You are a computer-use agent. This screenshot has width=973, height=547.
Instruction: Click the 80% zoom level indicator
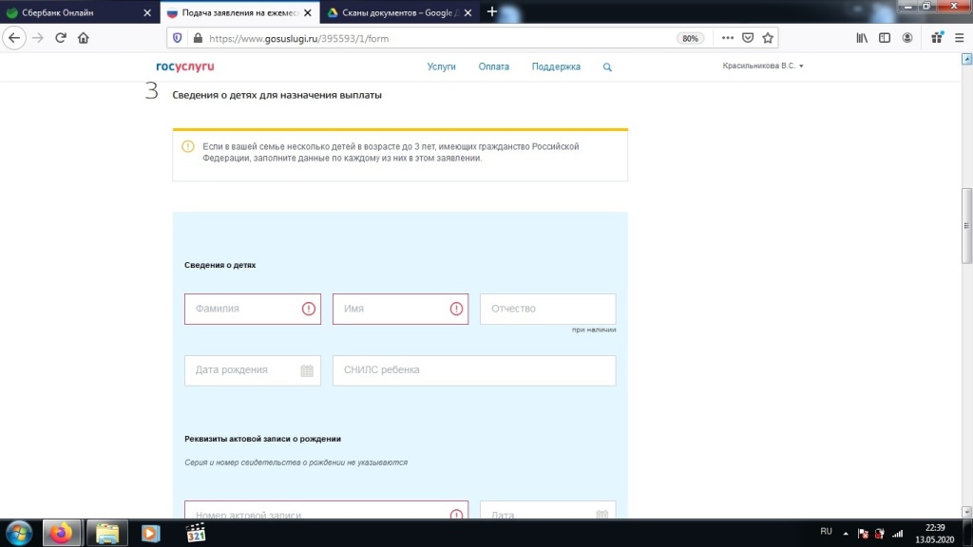coord(690,38)
